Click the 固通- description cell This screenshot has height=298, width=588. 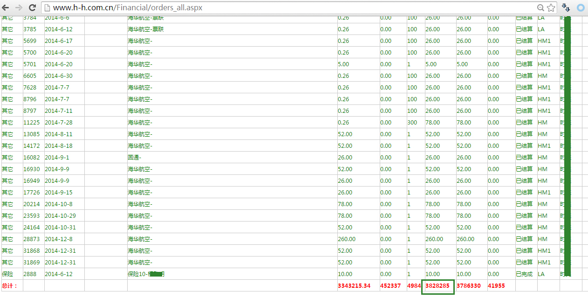[x=135, y=157]
